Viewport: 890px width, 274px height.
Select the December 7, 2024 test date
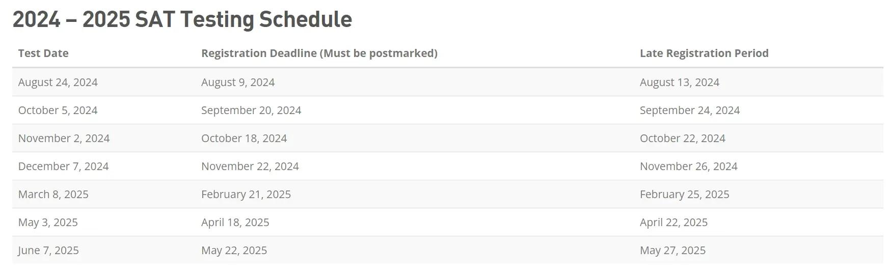pos(64,167)
